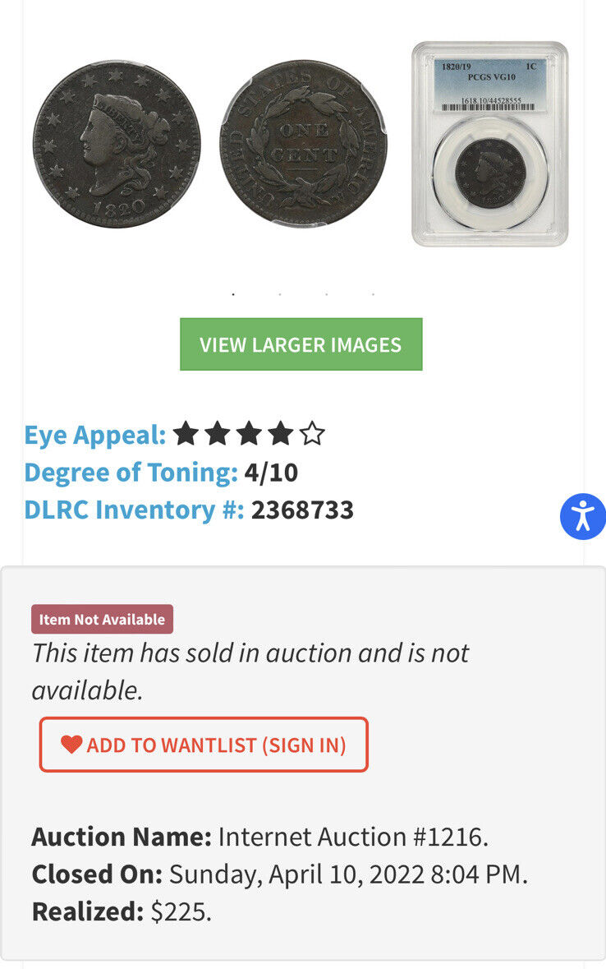Click the second Eye Appeal star

point(217,433)
